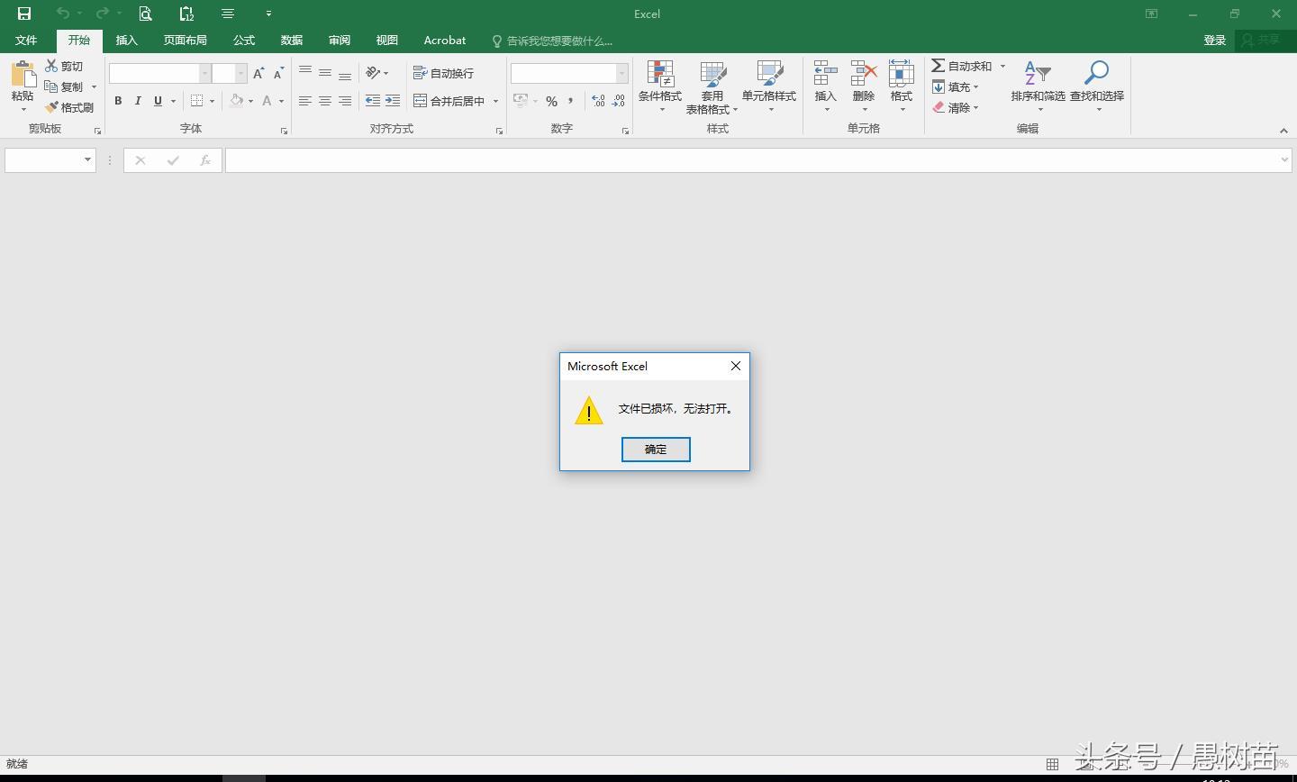Click 登录 at the top right

pos(1214,40)
